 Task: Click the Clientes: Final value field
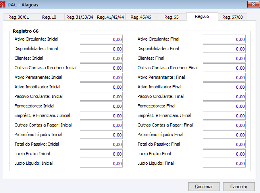click(224, 58)
